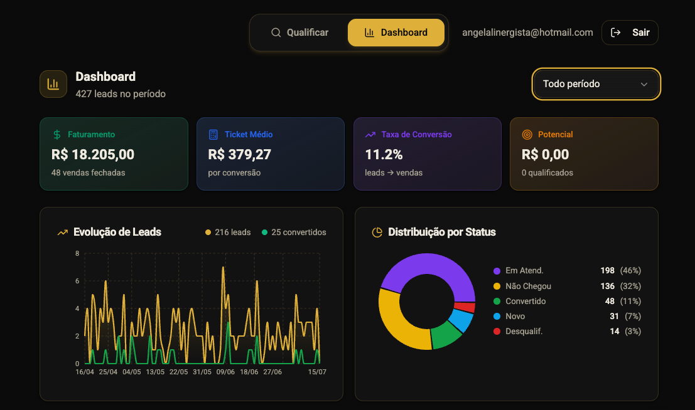Viewport: 695px width, 410px height.
Task: Click the calculator icon for Ticket Médio
Action: click(213, 135)
